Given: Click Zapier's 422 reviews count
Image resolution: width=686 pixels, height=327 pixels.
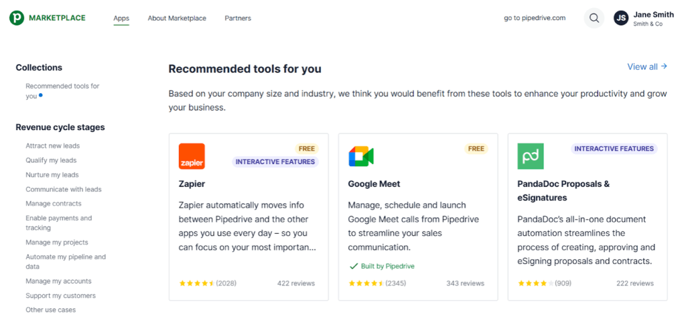Looking at the screenshot, I should tap(295, 283).
